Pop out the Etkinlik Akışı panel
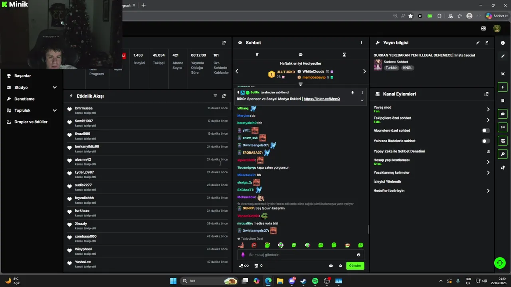 pos(224,96)
